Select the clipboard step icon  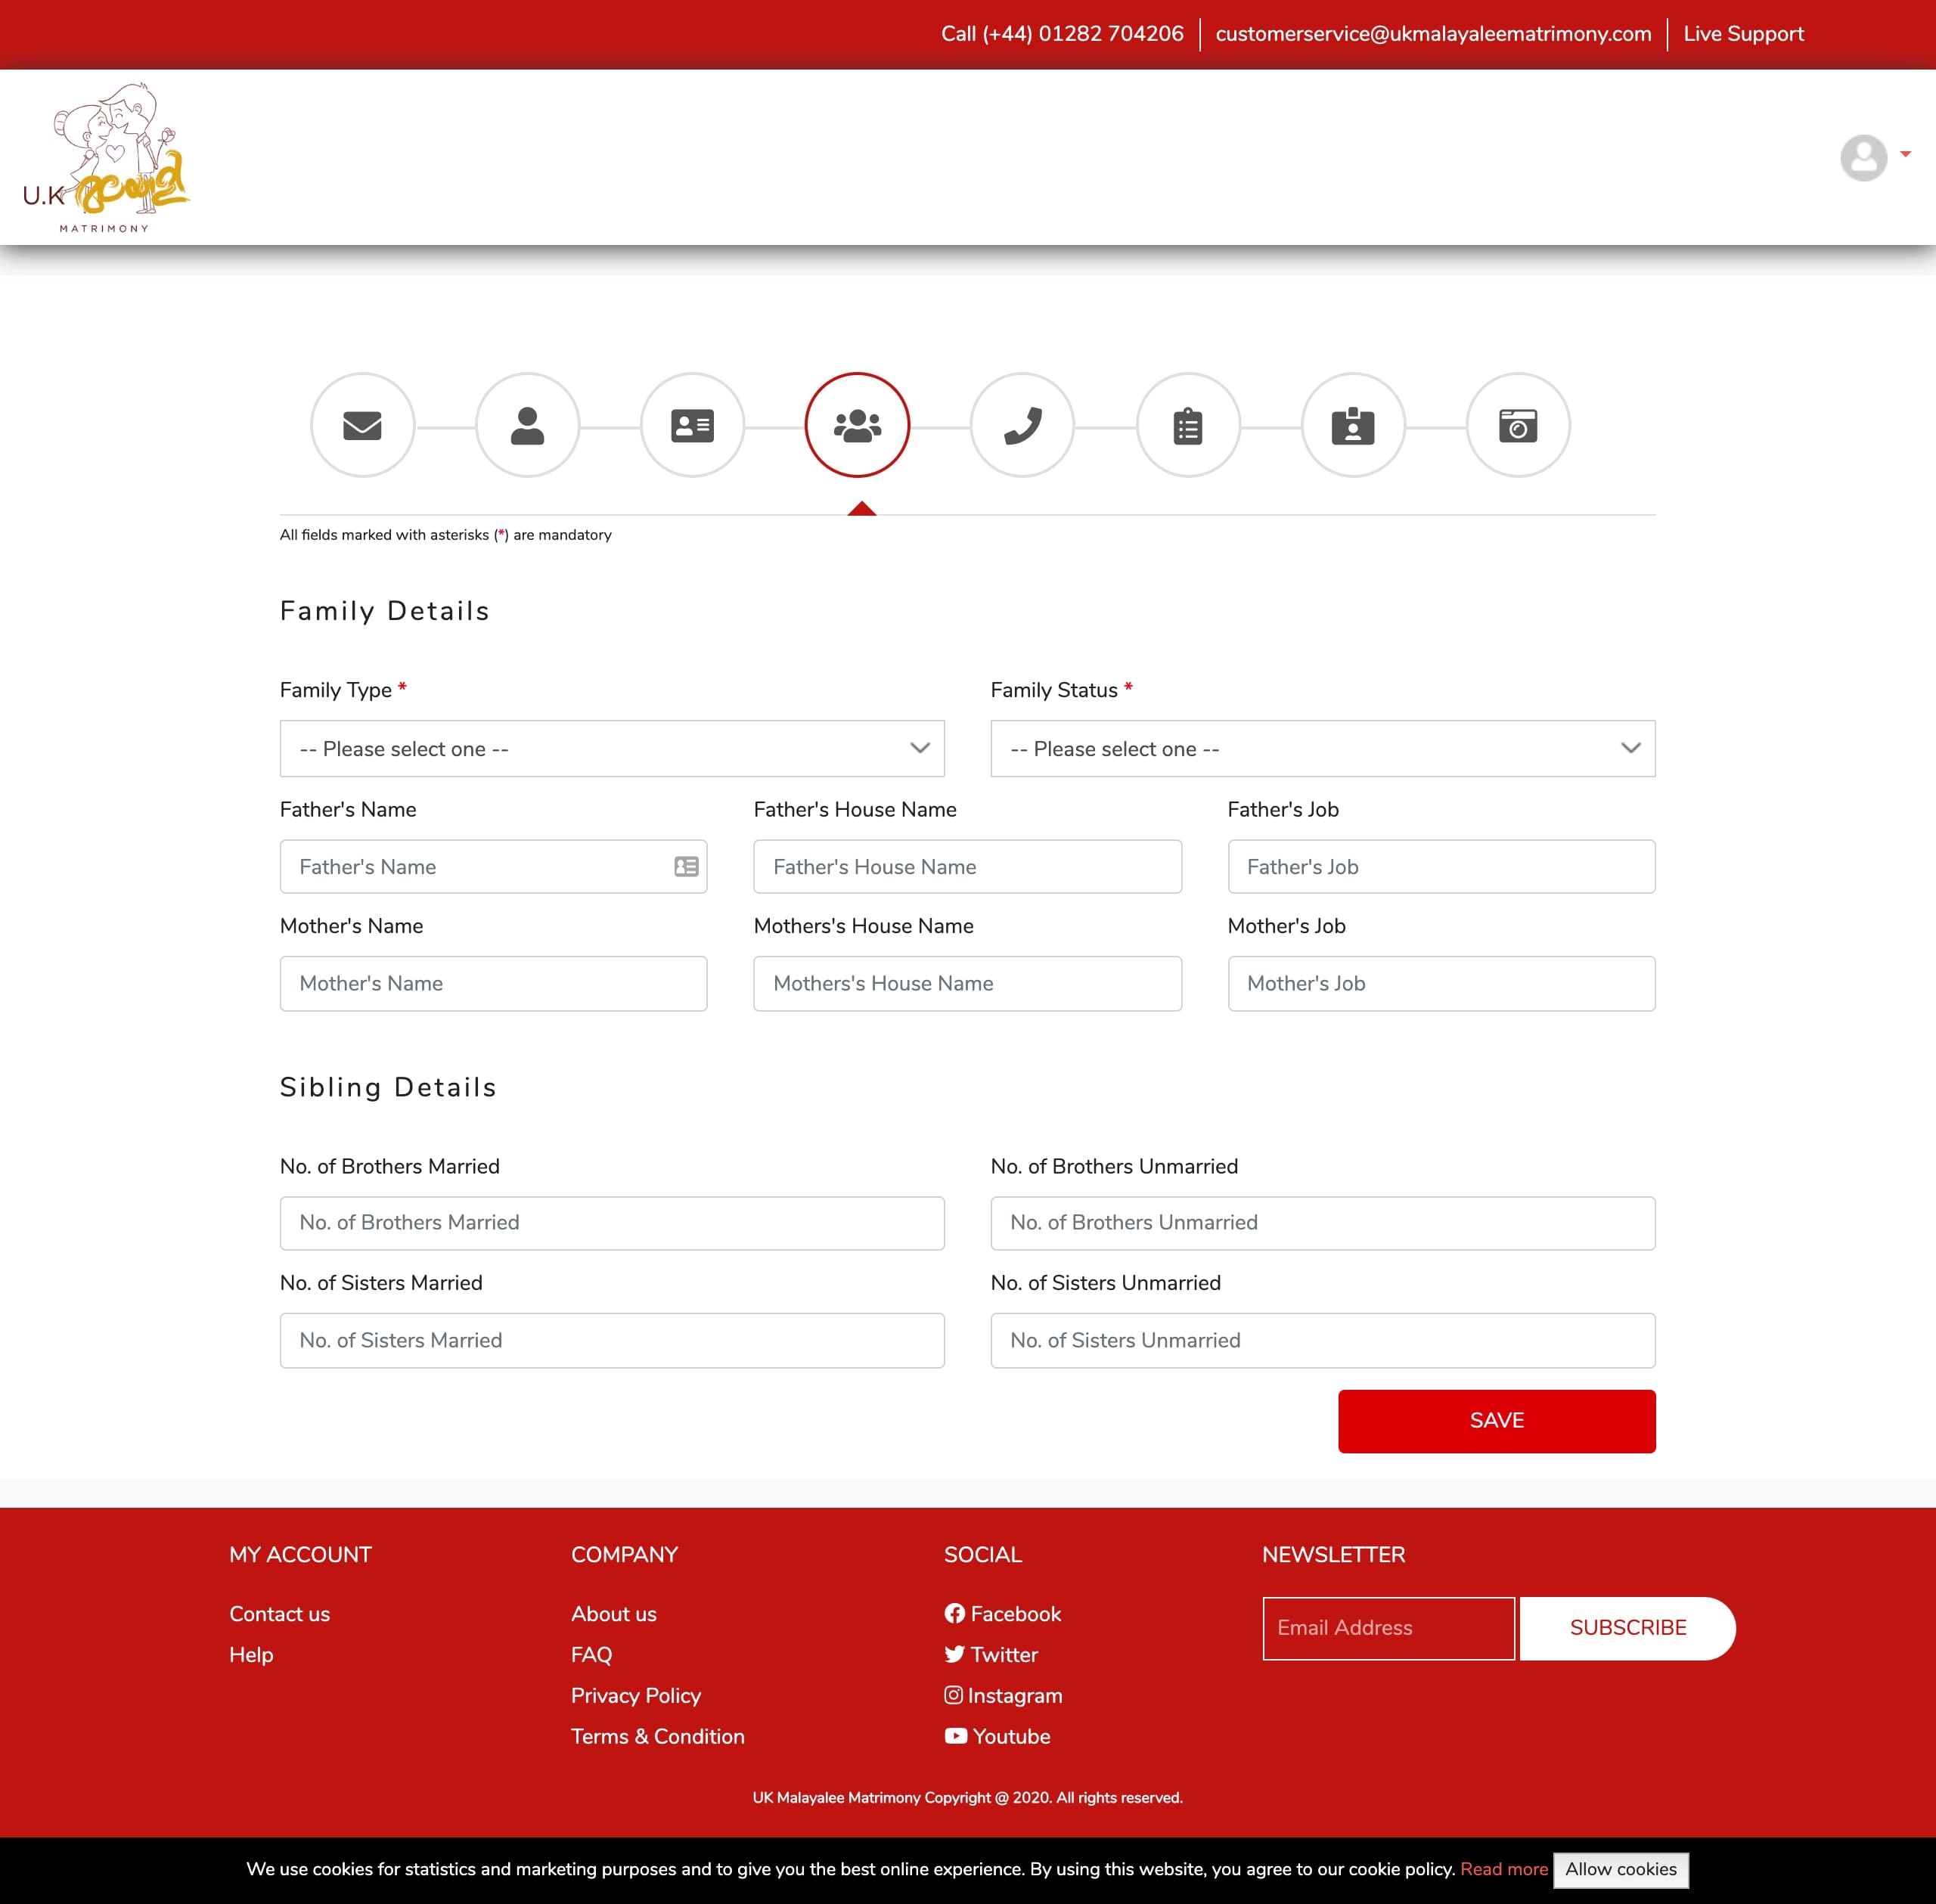click(1187, 425)
